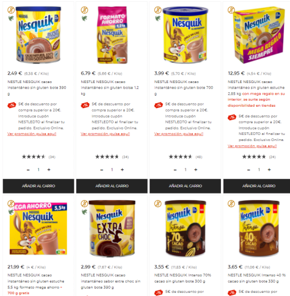Open Ver promoción link under 700 g tin
This screenshot has height=296, width=290.
(179, 134)
